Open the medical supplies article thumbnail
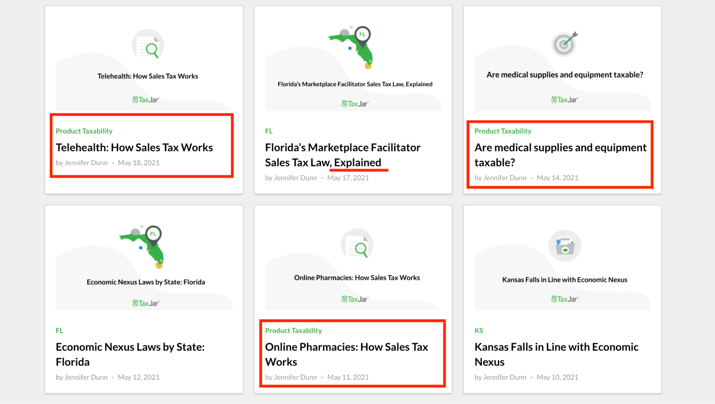 (x=563, y=64)
